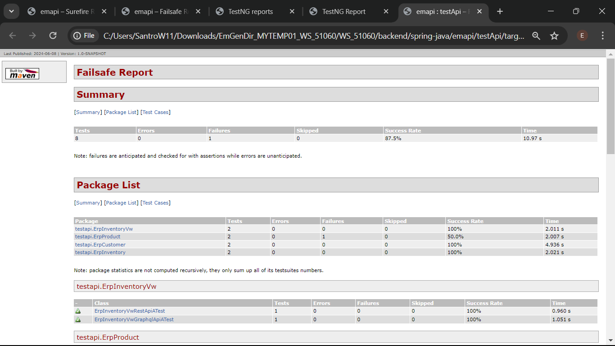Image resolution: width=615 pixels, height=346 pixels.
Task: Click the 4.936 s time for ErpCustomer
Action: pos(555,245)
